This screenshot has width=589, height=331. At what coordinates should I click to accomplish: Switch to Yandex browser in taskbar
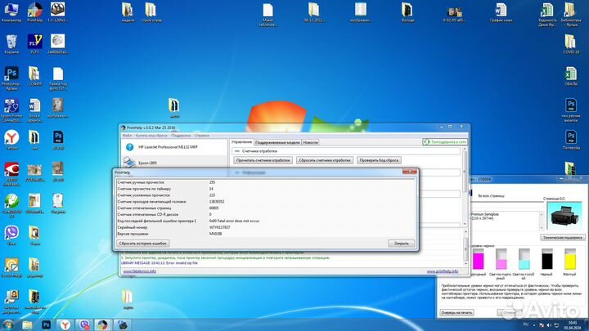coord(65,324)
